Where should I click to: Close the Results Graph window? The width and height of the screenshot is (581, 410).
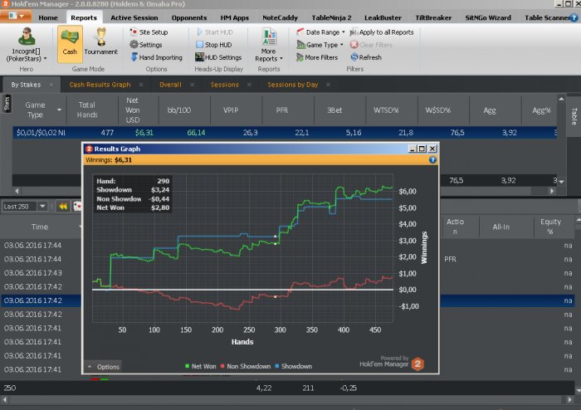[432, 149]
